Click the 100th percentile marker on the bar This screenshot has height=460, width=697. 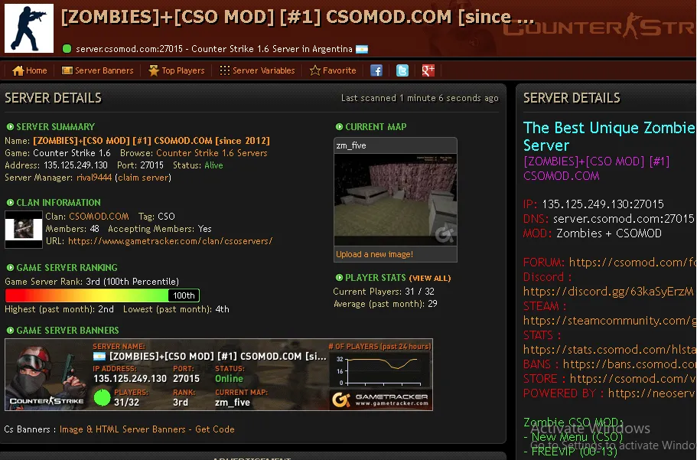pos(184,295)
